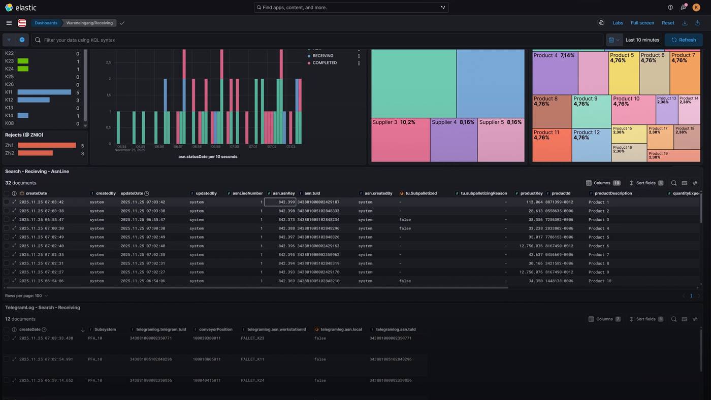
Task: Open display settings icon in AsnLine table
Action: pyautogui.click(x=695, y=183)
